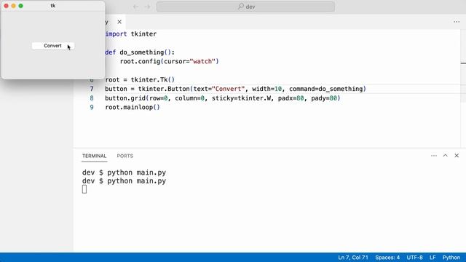Viewport: 466px width, 262px height.
Task: Change language mode Python in status bar
Action: coord(451,258)
